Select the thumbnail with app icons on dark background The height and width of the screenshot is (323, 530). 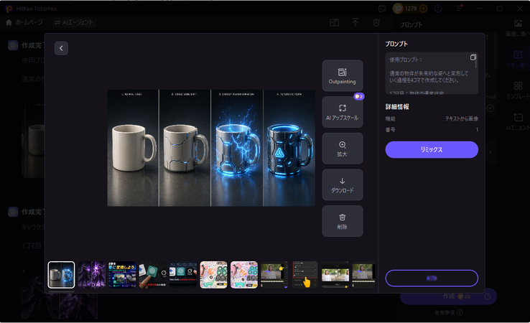[183, 275]
